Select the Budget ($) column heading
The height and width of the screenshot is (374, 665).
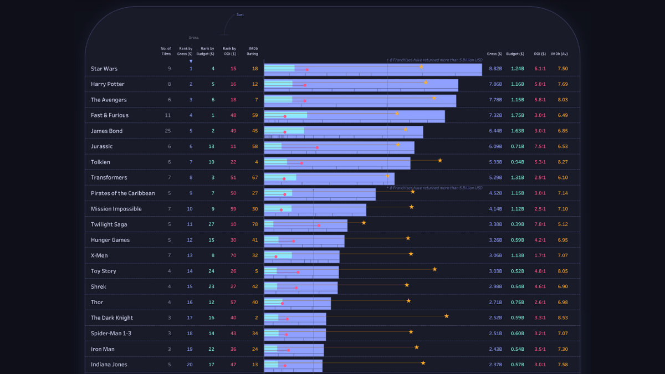pos(515,54)
